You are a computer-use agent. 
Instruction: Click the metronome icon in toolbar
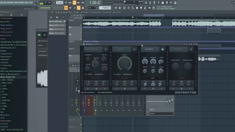point(66,3)
